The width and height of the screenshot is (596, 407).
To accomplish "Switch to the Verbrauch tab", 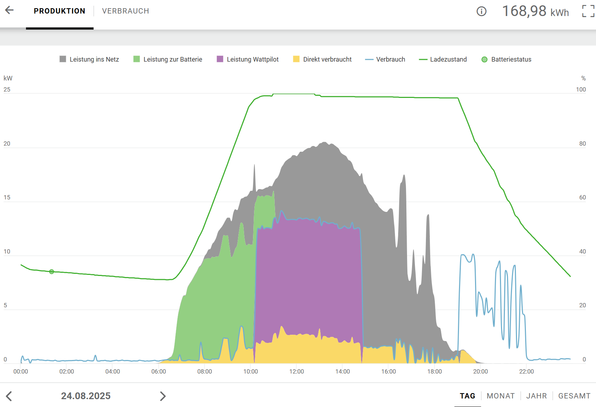I will coord(125,11).
